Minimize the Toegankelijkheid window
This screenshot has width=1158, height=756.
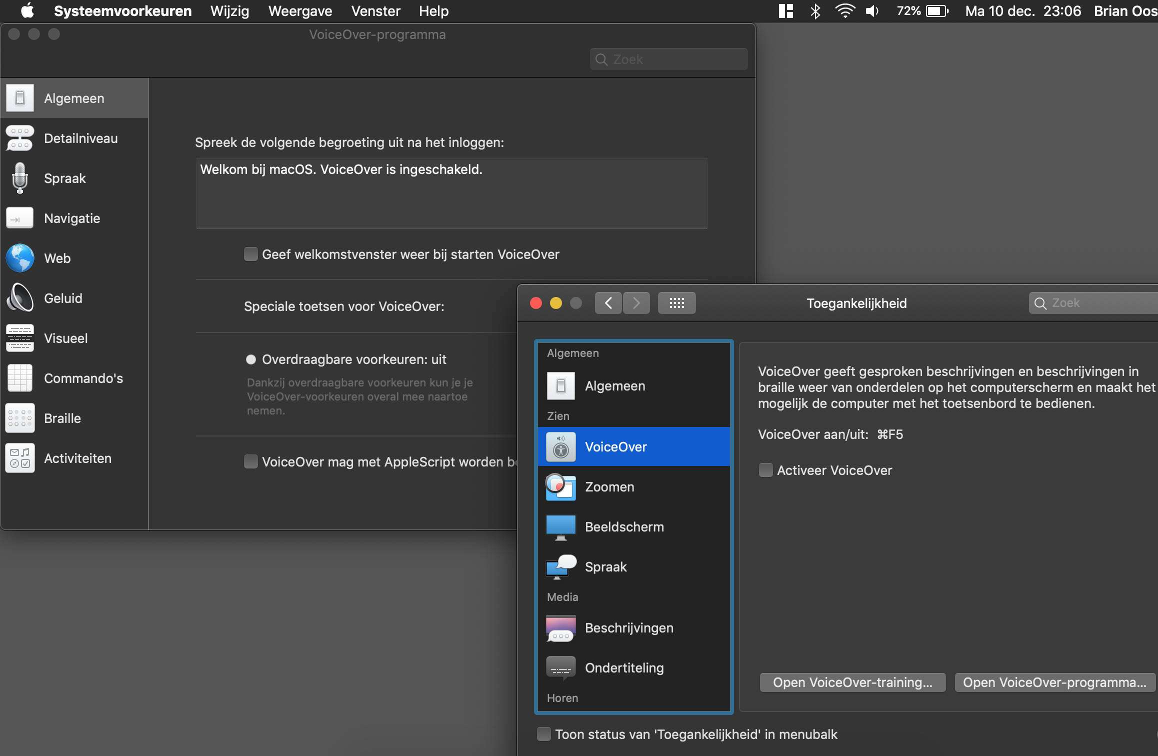(556, 303)
